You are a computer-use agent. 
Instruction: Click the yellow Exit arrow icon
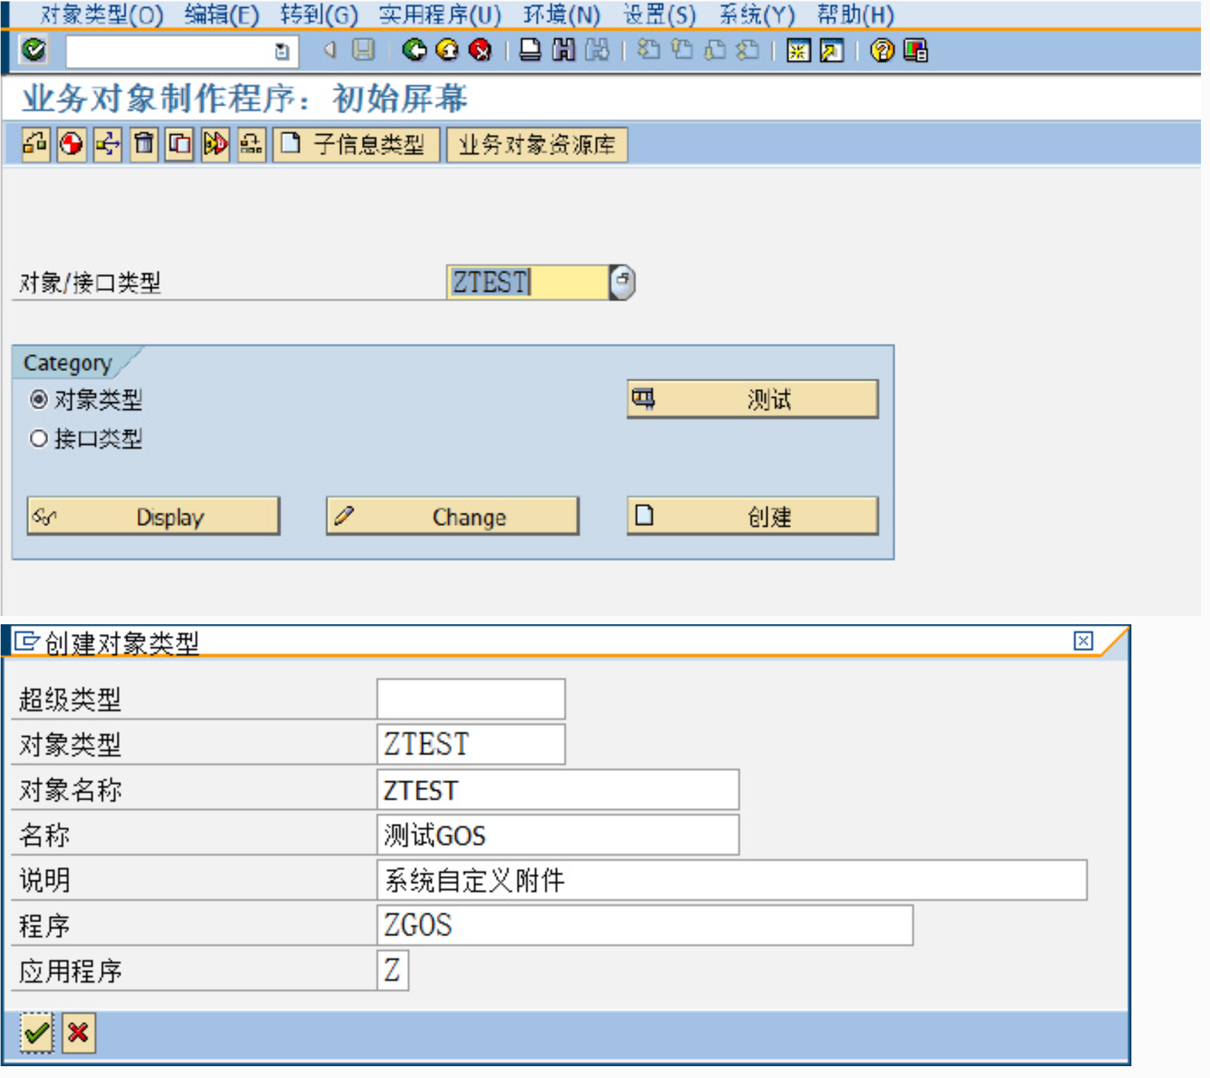point(447,50)
